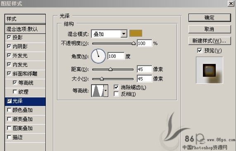Viewport: 236px width, 151px height.
Task: Toggle the 外发光 outer glow checkbox
Action: click(x=9, y=55)
